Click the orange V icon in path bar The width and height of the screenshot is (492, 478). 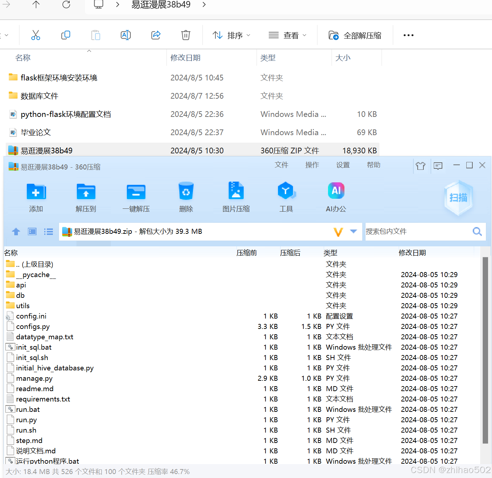338,232
